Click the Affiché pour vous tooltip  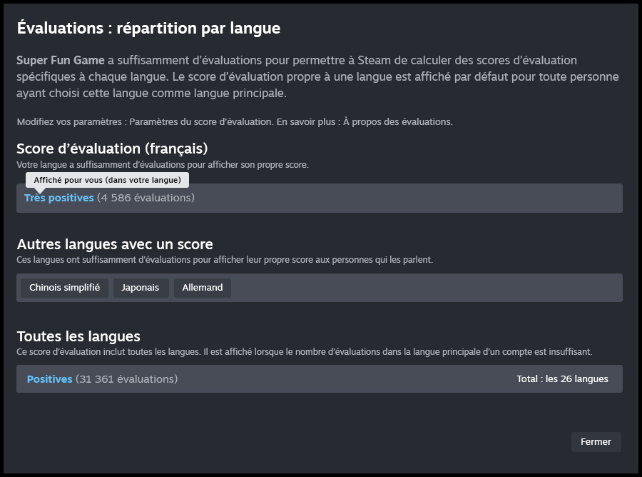coord(107,180)
